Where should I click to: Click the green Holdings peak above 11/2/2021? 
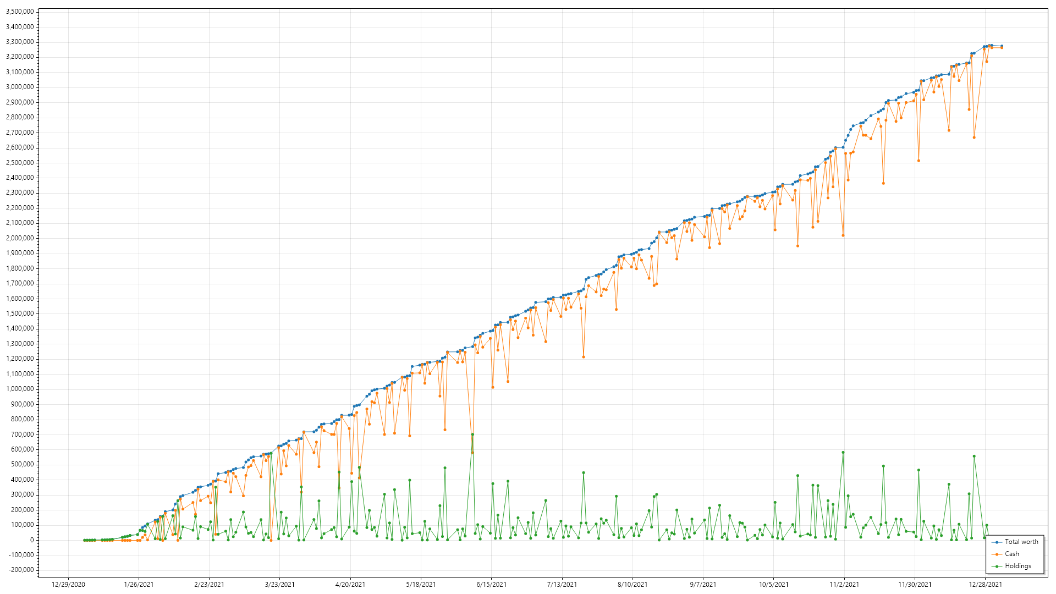coord(843,453)
